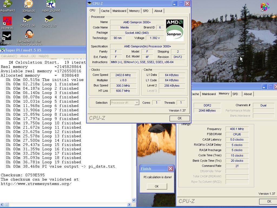Open the About...(A) menu in Super PI

(x=28, y=56)
